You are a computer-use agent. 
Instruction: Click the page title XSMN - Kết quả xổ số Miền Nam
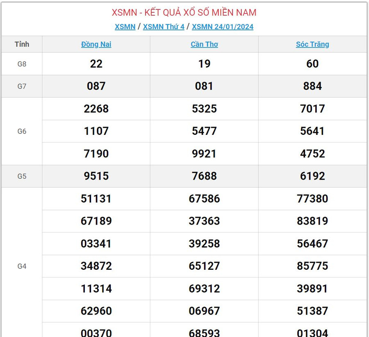coord(184,12)
